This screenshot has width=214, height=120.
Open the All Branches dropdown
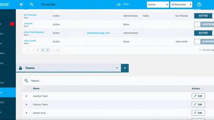click(x=181, y=4)
